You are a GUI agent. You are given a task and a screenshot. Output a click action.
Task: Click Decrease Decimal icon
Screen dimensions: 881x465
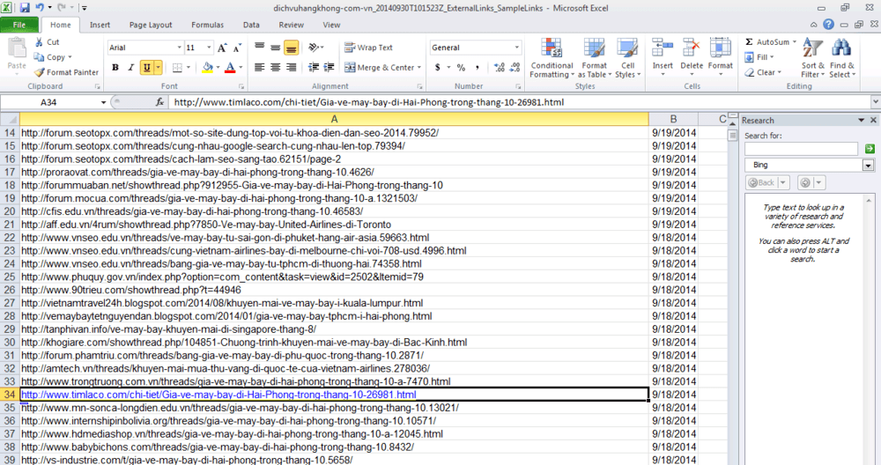click(515, 68)
